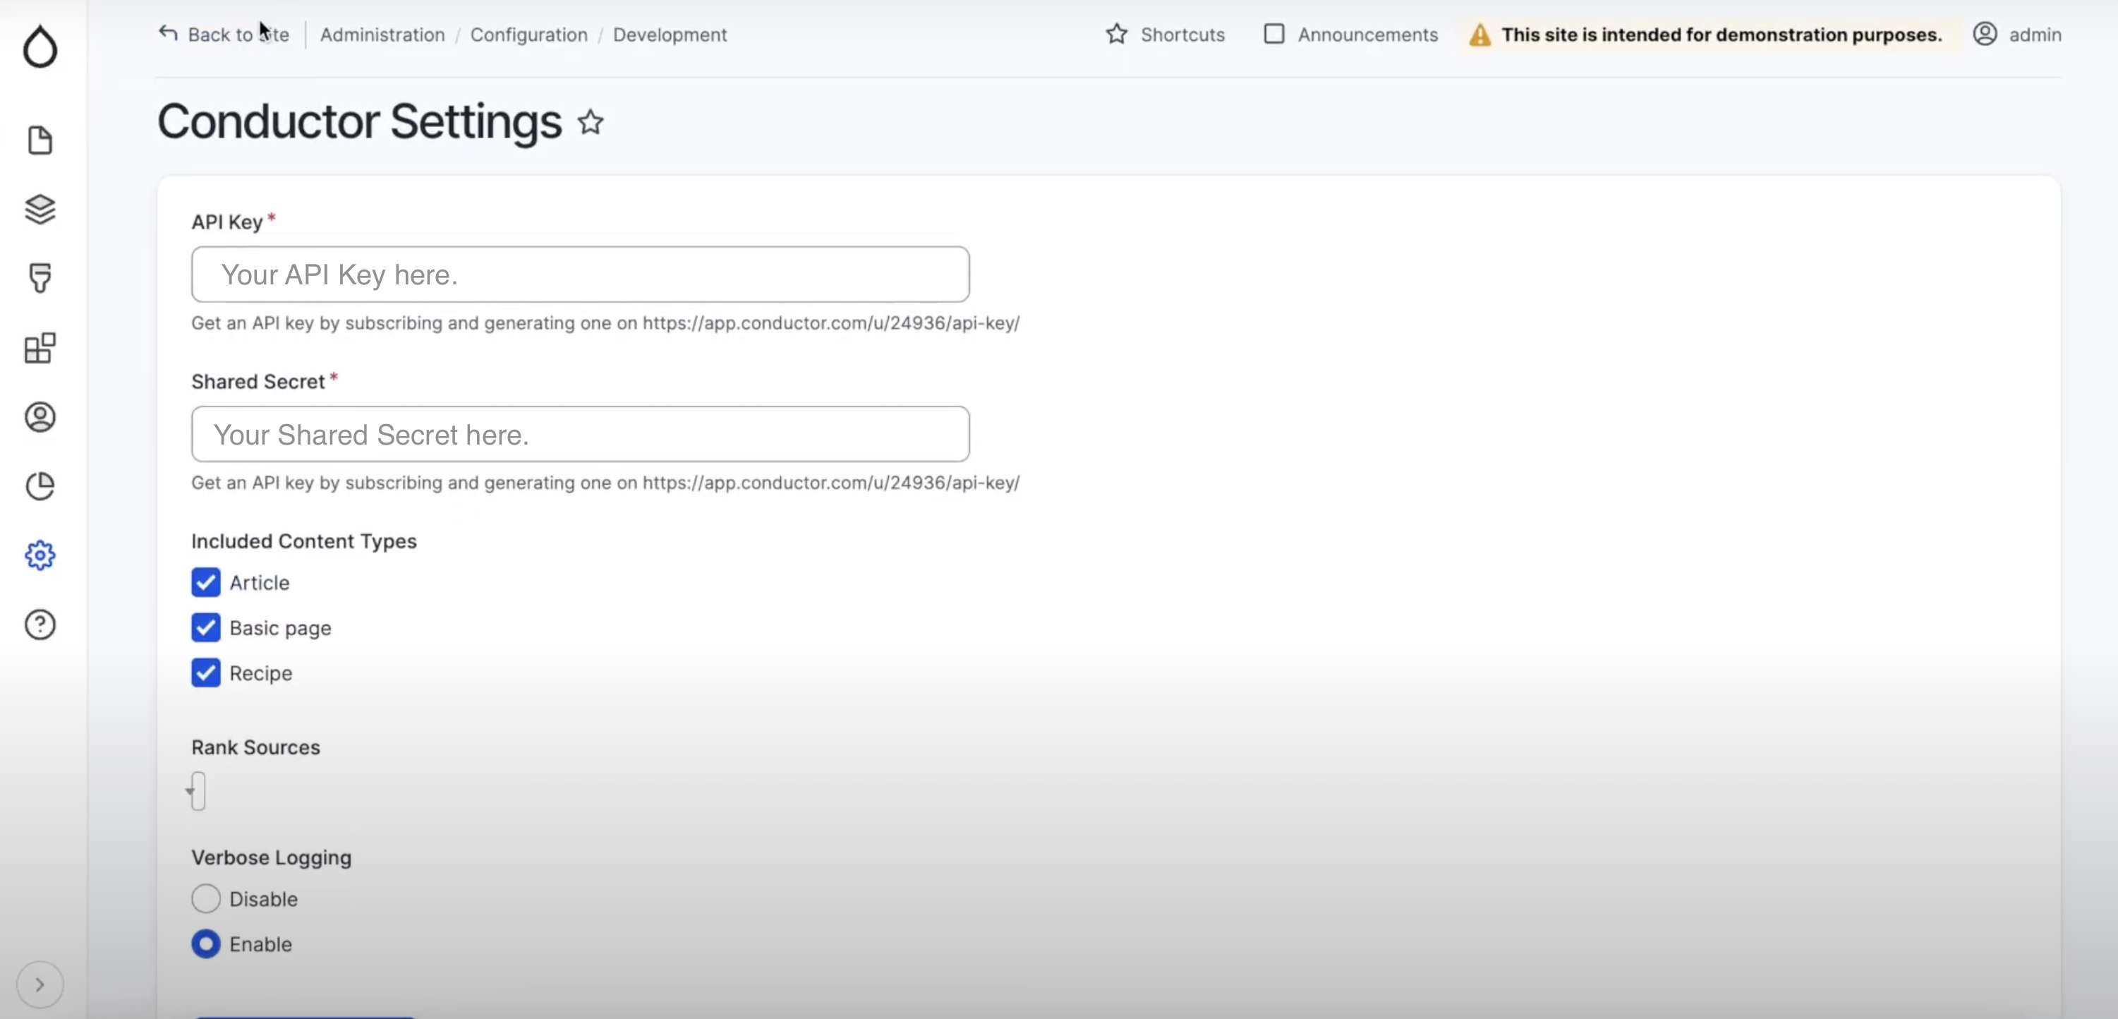Click the Rank Sources label
The image size is (2118, 1019).
(255, 747)
